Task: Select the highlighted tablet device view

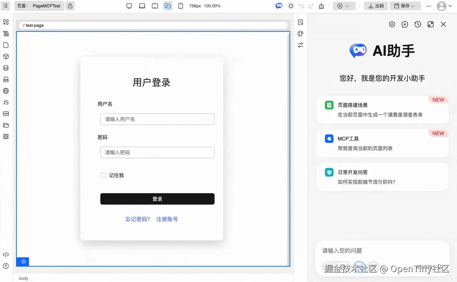Action: click(168, 6)
